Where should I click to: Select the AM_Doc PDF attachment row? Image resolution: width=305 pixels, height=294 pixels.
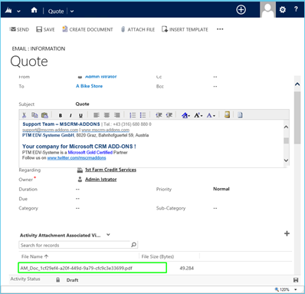point(93,268)
